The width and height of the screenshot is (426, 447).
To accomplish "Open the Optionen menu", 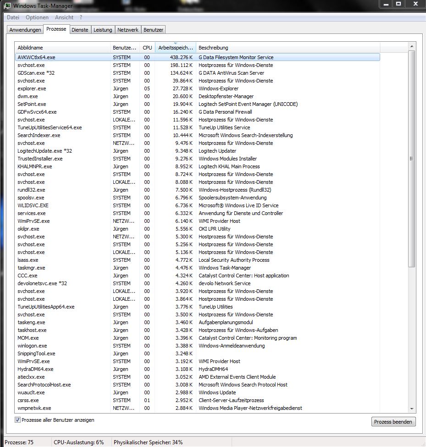I will click(x=37, y=17).
